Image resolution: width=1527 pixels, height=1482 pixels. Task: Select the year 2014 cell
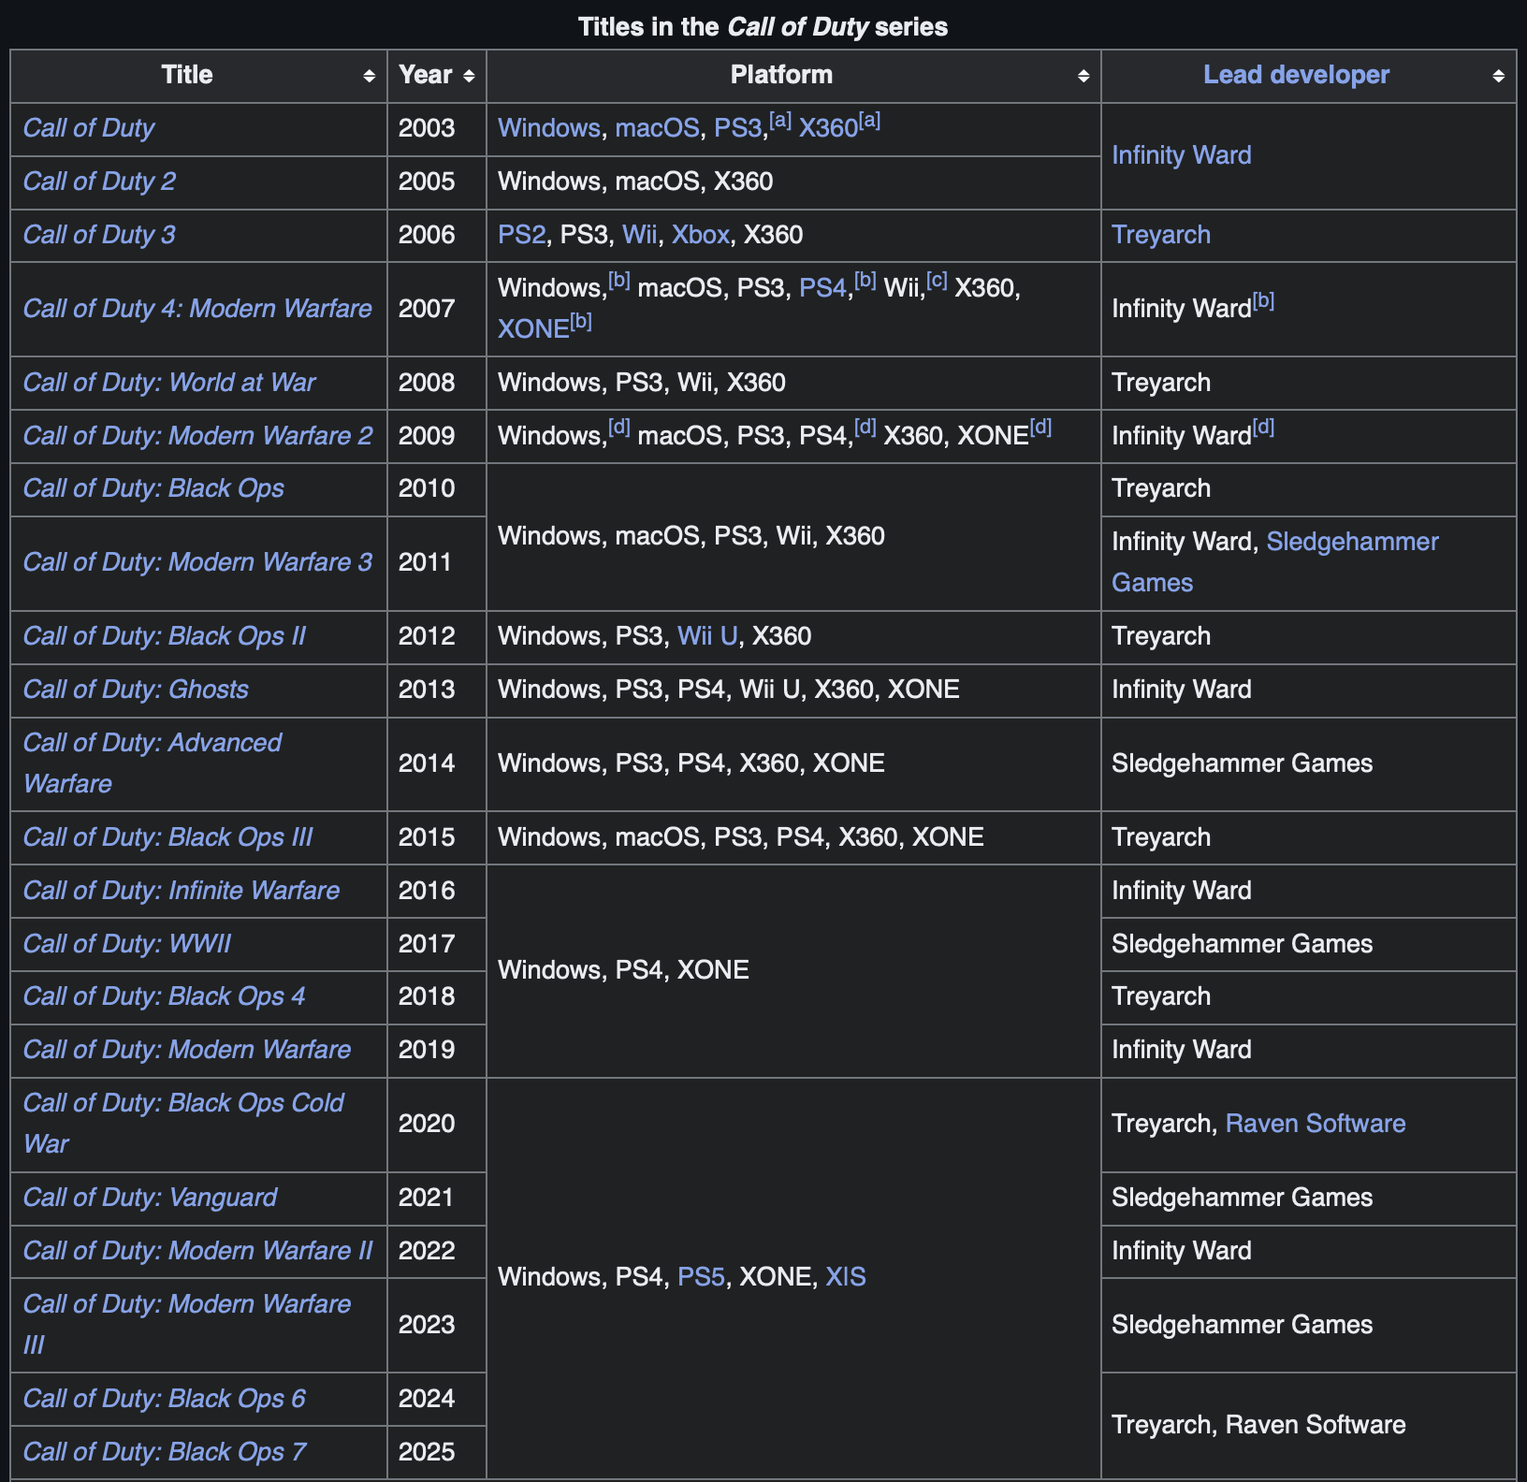(437, 764)
